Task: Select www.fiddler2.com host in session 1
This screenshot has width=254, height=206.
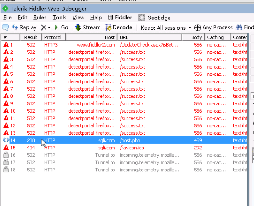Action: [x=96, y=45]
